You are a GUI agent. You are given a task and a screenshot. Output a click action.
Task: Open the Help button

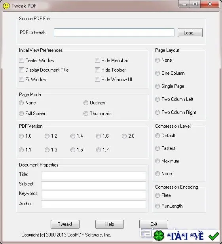(110, 224)
